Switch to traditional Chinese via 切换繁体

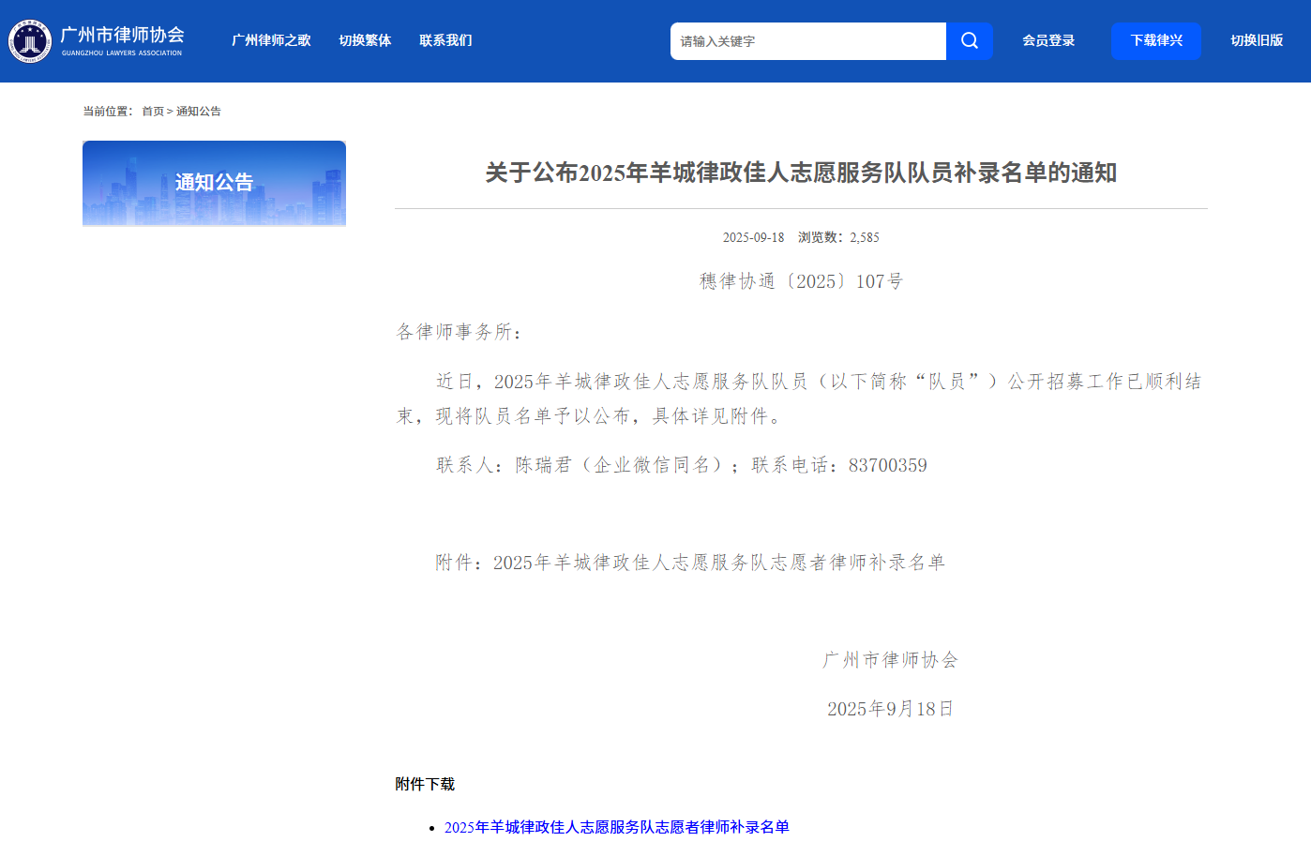(365, 40)
